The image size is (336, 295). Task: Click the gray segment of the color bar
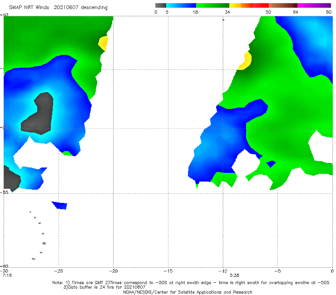(161, 5)
